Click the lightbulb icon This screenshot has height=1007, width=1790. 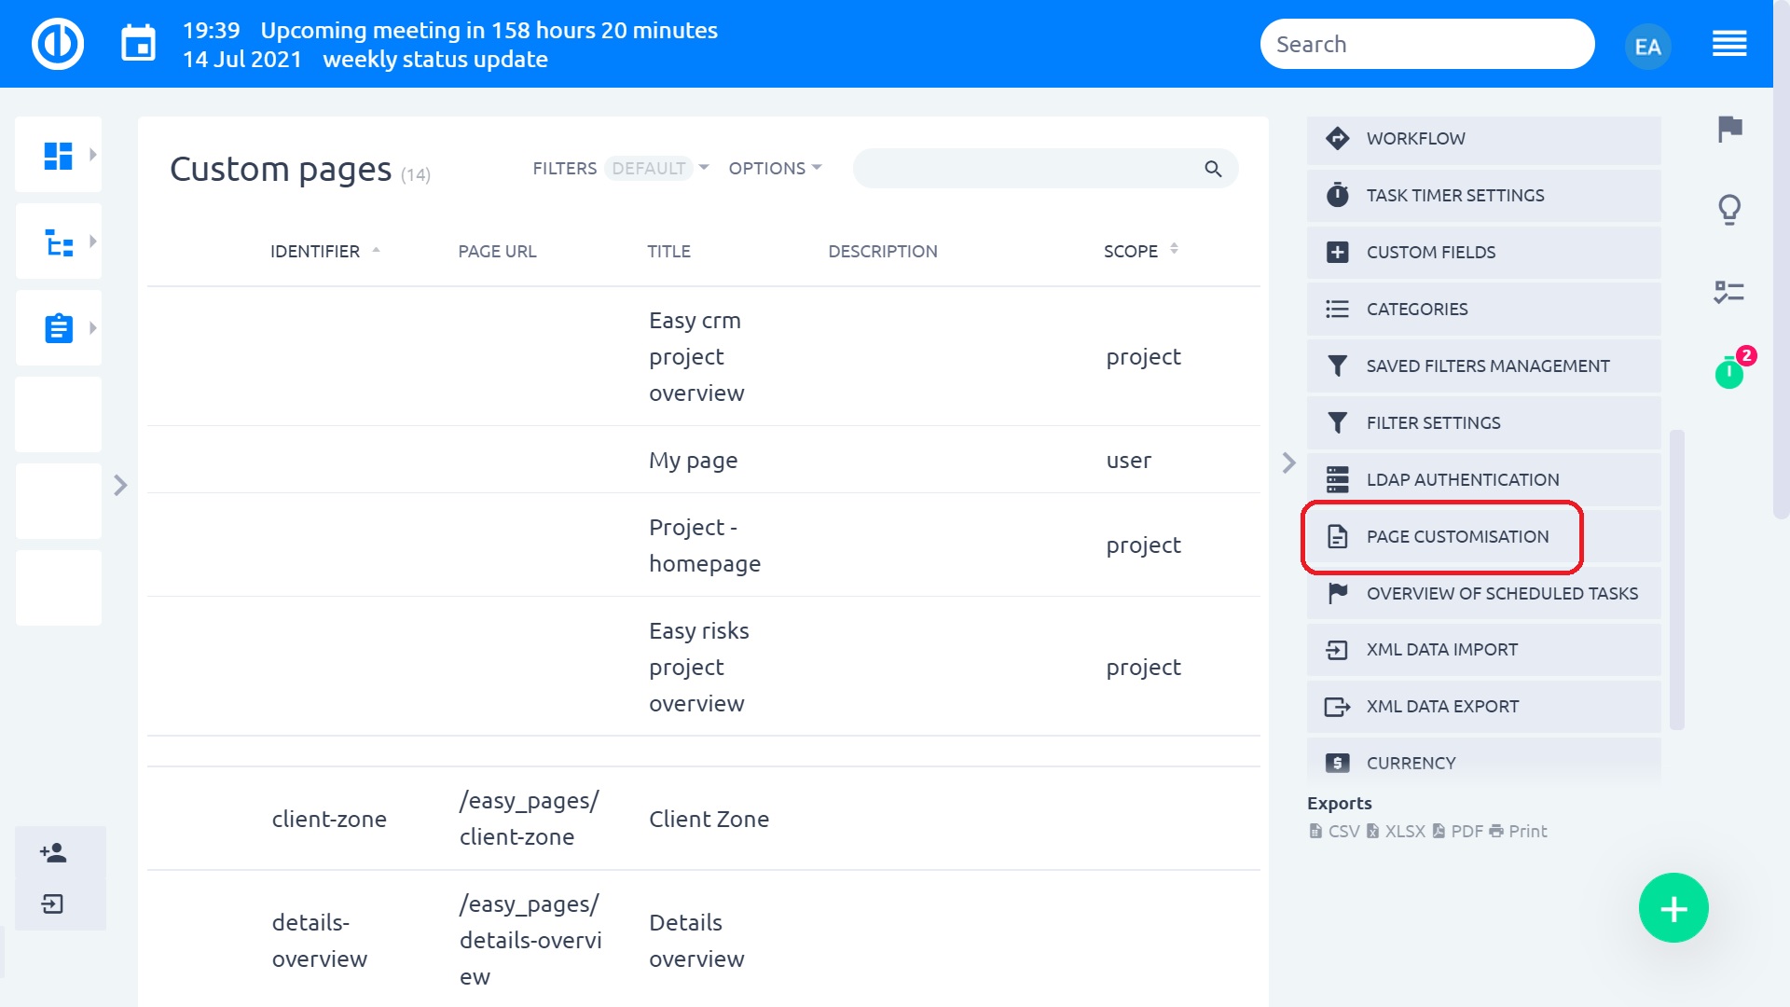1729,210
